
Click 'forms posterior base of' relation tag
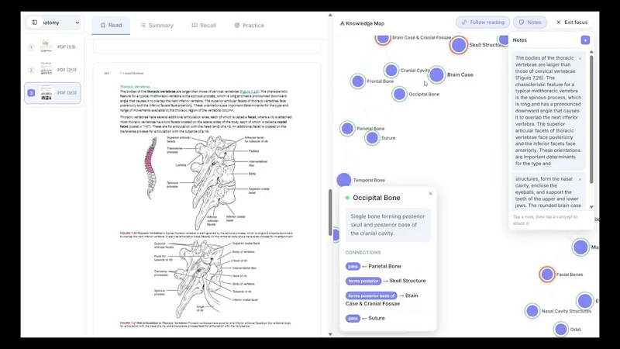[371, 295]
